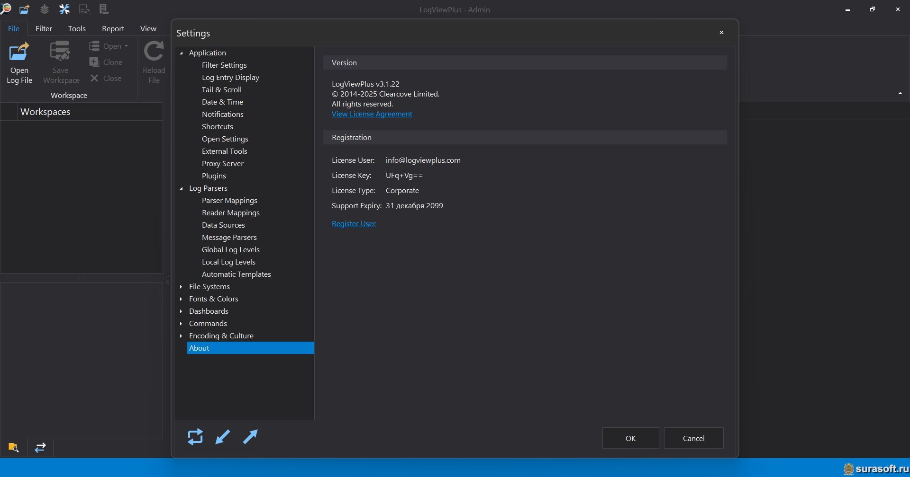Image resolution: width=910 pixels, height=477 pixels.
Task: Expand the File Systems tree node
Action: click(181, 287)
